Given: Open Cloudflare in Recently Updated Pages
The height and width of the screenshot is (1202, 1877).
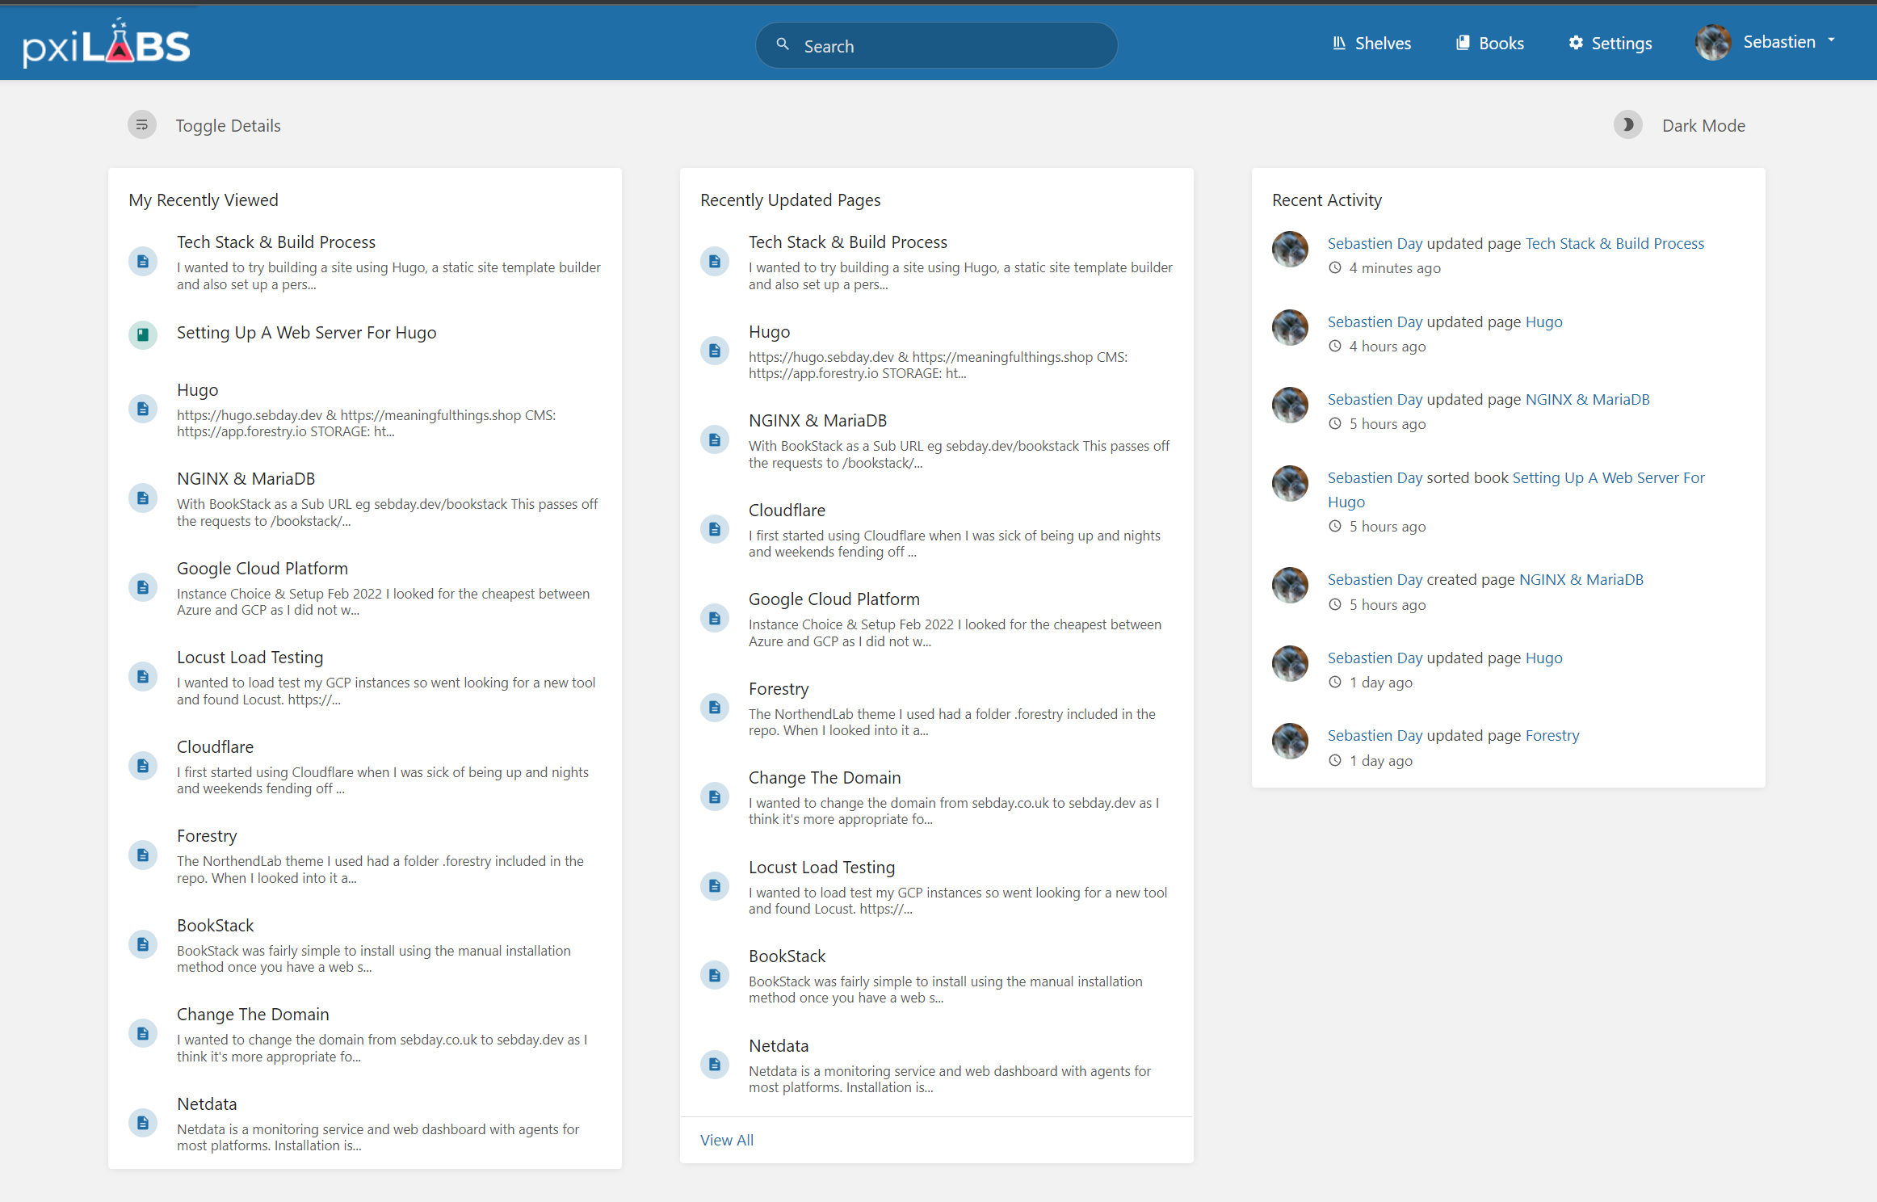Looking at the screenshot, I should click(x=786, y=510).
